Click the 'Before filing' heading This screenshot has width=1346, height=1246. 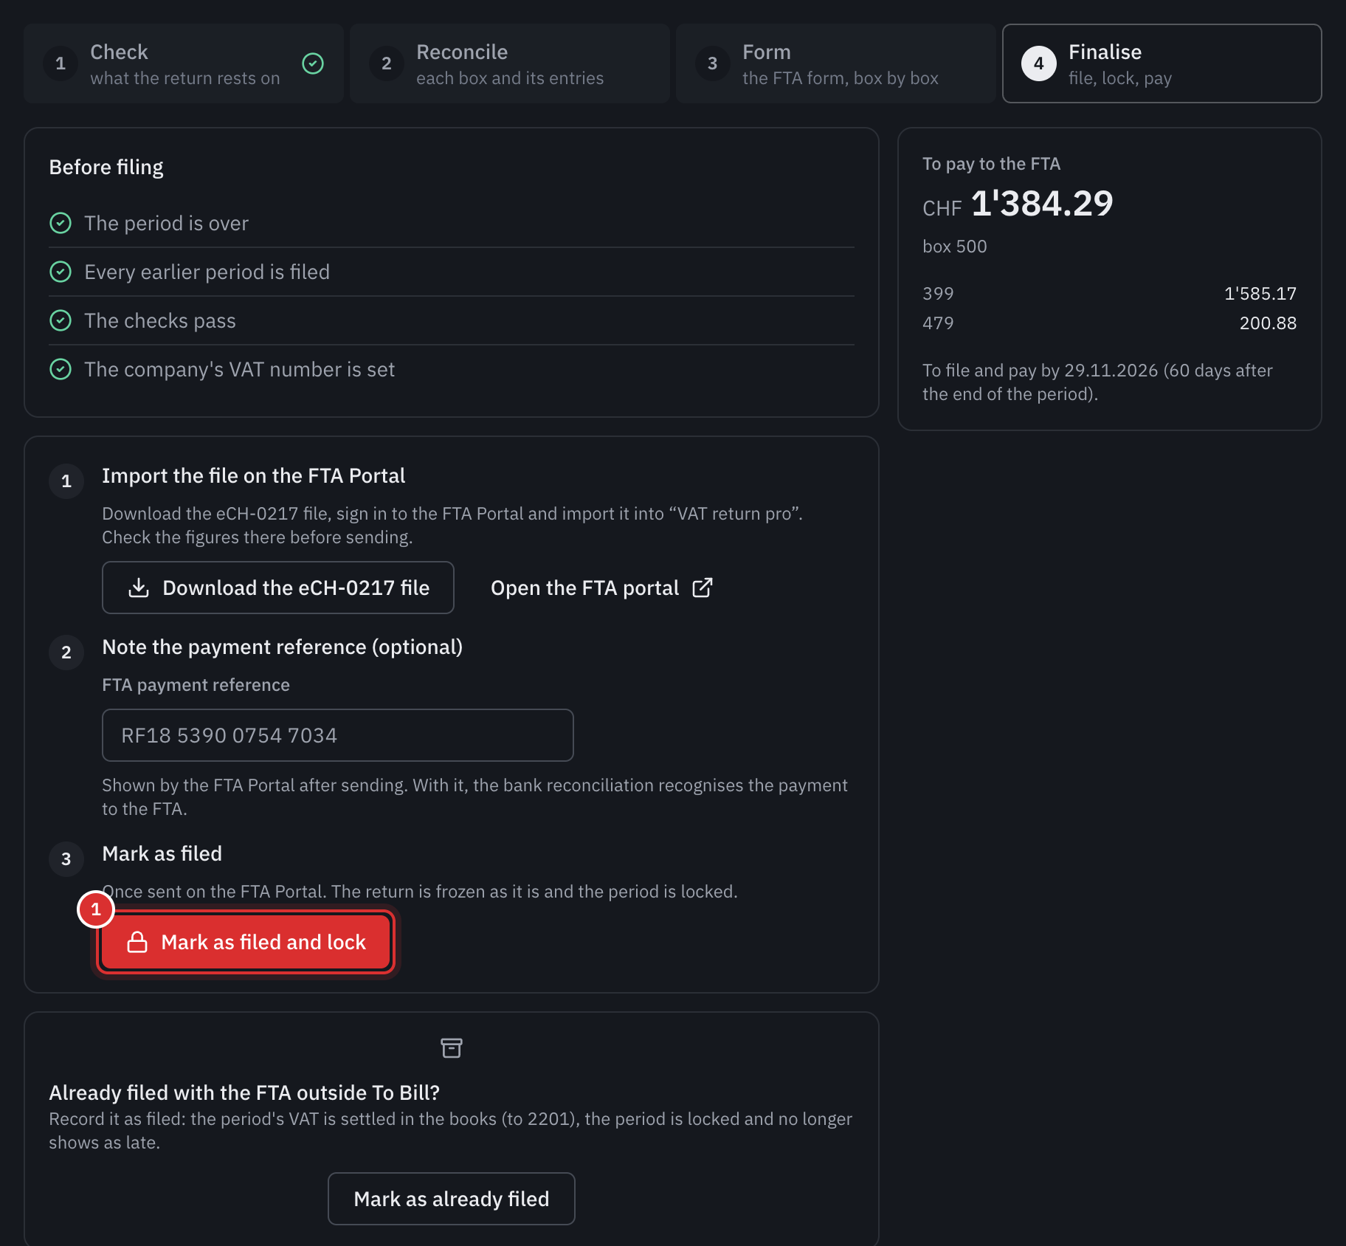(x=106, y=168)
